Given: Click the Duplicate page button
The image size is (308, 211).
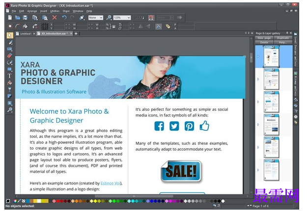Looking at the screenshot, I should click(283, 38).
